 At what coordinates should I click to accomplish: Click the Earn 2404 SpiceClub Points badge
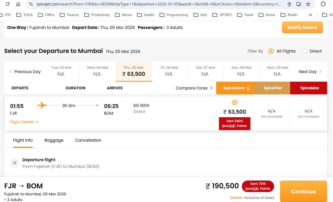tap(234, 123)
